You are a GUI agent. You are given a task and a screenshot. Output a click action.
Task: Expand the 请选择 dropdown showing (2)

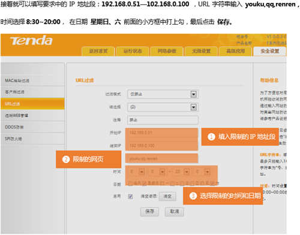coord(163,107)
